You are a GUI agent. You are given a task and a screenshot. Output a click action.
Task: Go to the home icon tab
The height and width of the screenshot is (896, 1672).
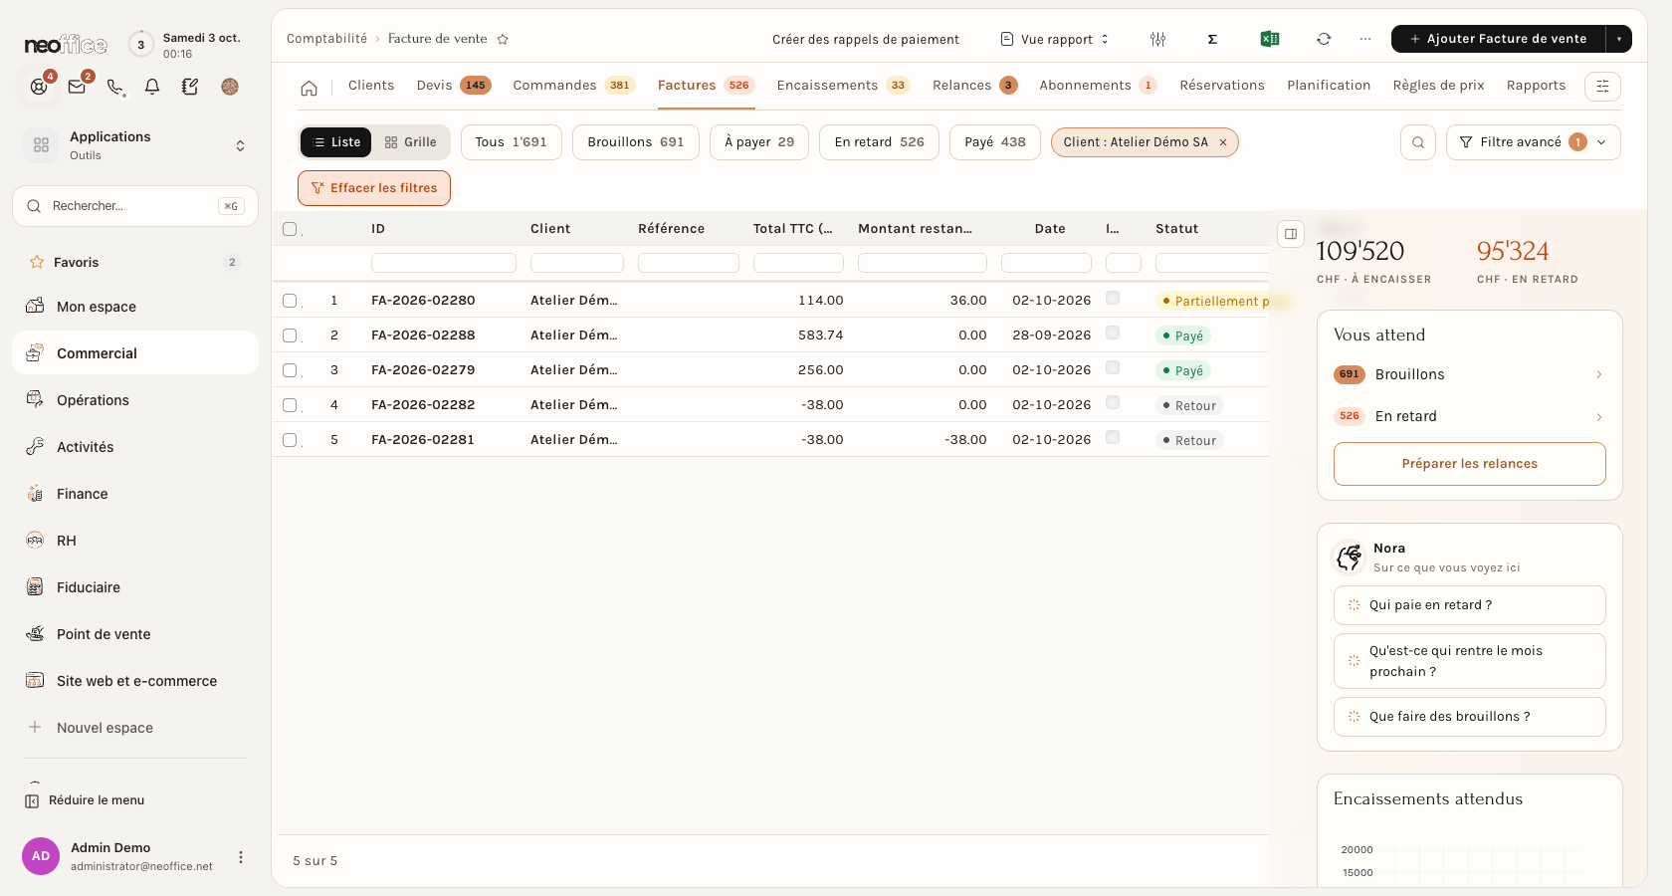pos(310,88)
